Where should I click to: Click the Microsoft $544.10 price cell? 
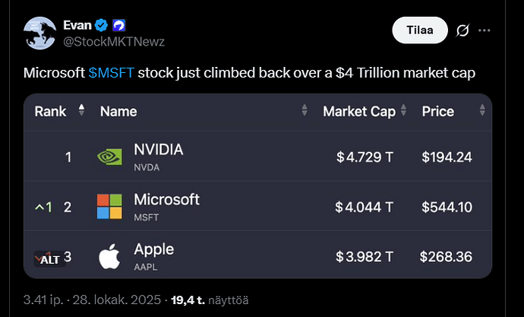click(x=447, y=207)
